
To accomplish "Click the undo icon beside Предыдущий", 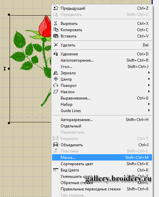I will tap(56, 8).
